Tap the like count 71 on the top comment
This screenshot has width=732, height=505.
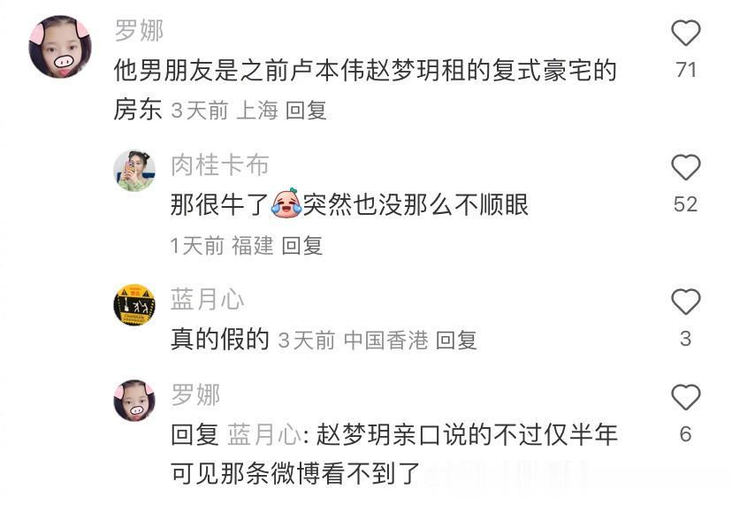coord(686,70)
